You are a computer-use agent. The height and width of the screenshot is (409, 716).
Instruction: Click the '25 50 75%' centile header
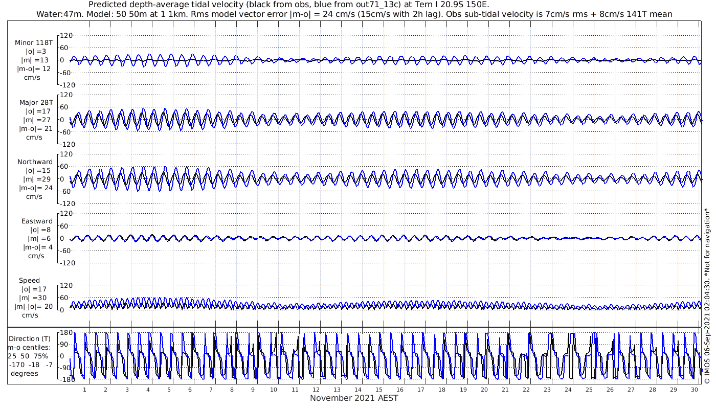coord(28,356)
